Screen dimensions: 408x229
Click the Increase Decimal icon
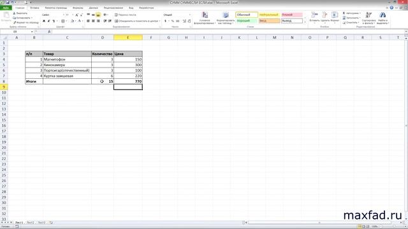184,21
